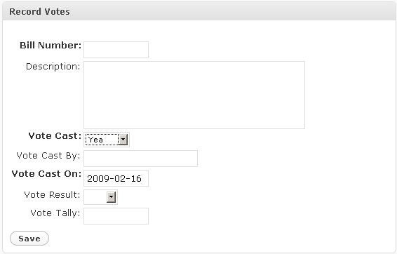Save the recorded vote

(x=29, y=239)
